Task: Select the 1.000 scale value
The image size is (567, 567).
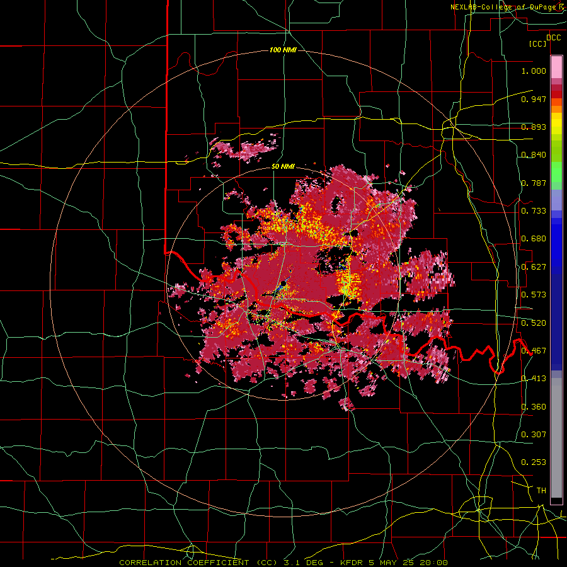Action: (534, 71)
